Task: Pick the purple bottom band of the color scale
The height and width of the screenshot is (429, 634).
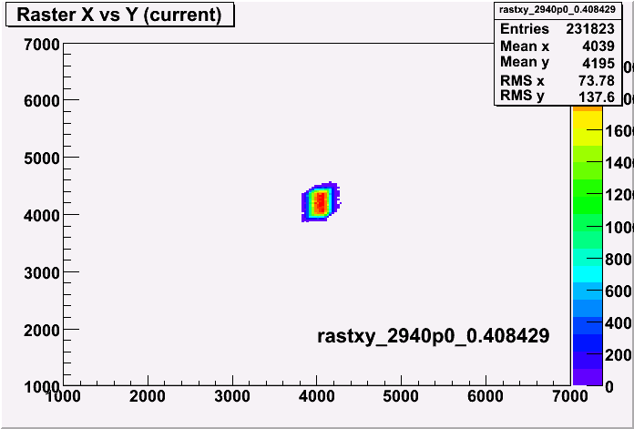Action: [588, 377]
